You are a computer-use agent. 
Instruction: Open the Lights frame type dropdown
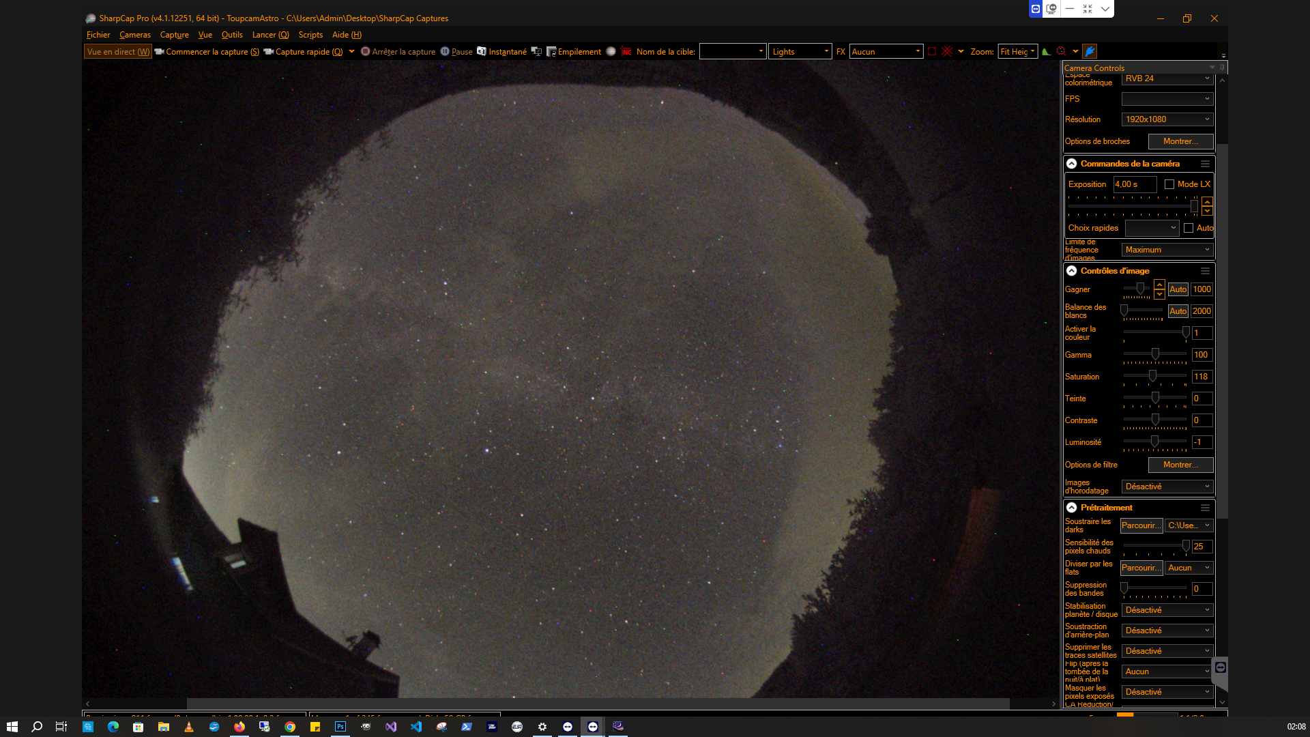800,51
